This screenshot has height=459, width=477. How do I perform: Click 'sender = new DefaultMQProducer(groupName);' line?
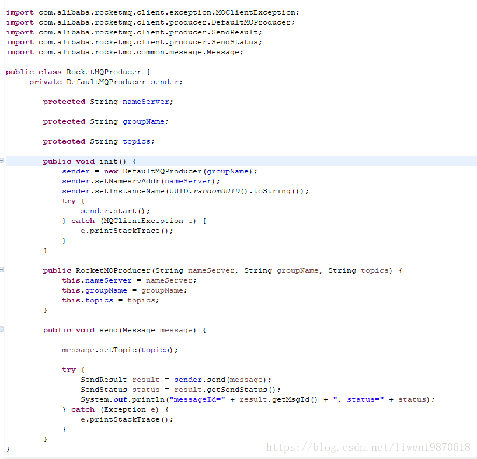[x=160, y=171]
